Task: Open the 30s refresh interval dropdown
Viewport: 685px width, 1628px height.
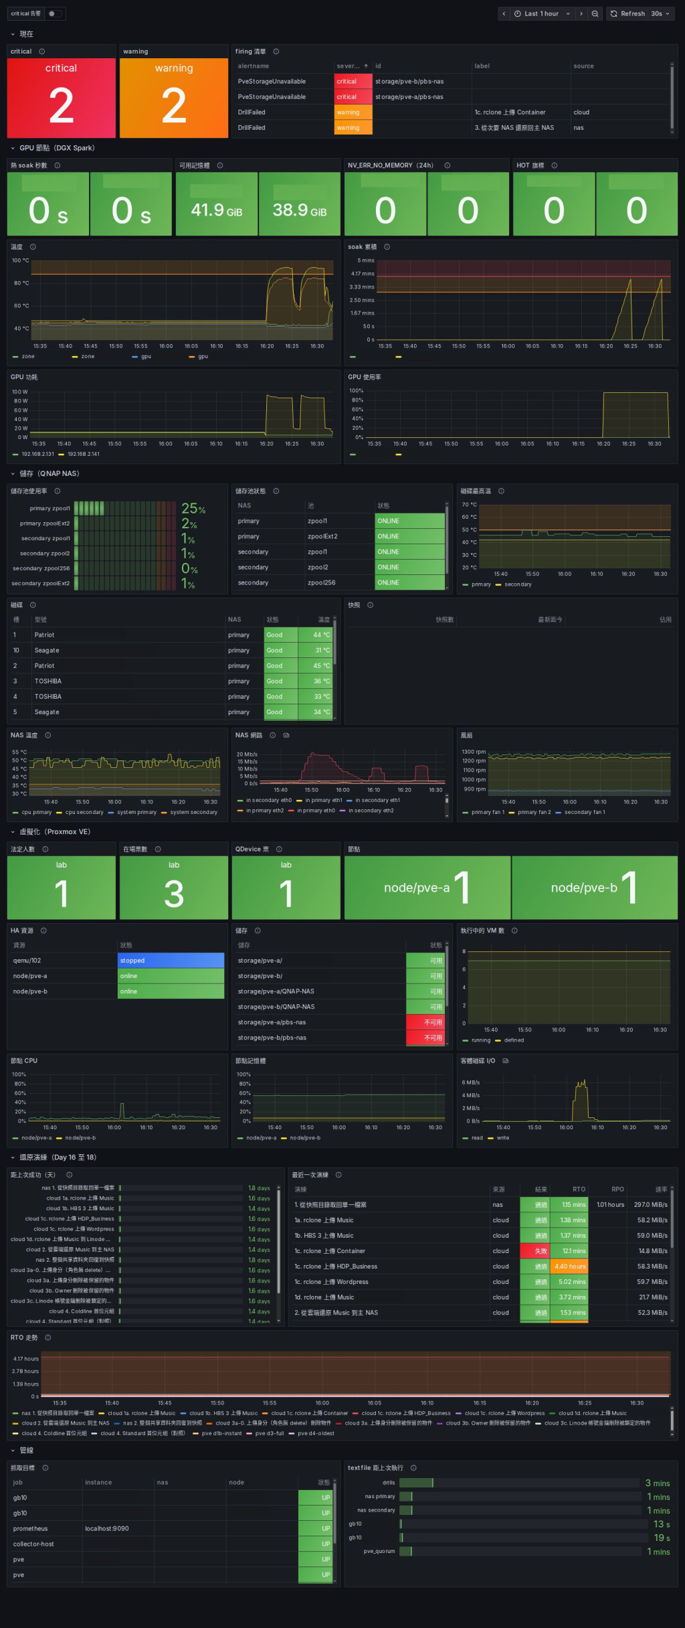Action: (661, 13)
